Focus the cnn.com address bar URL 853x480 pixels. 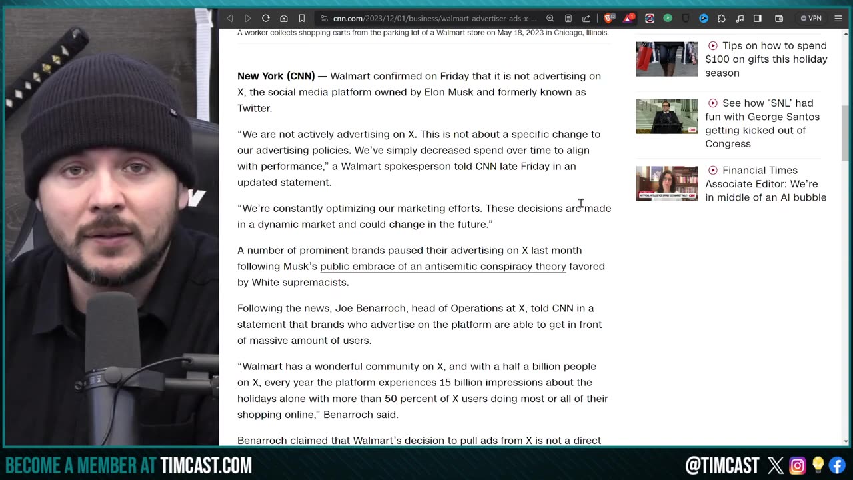pyautogui.click(x=434, y=19)
